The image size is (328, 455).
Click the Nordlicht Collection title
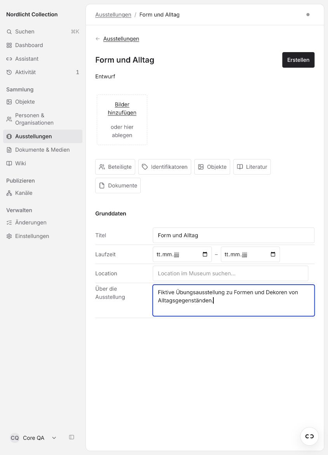pos(32,14)
